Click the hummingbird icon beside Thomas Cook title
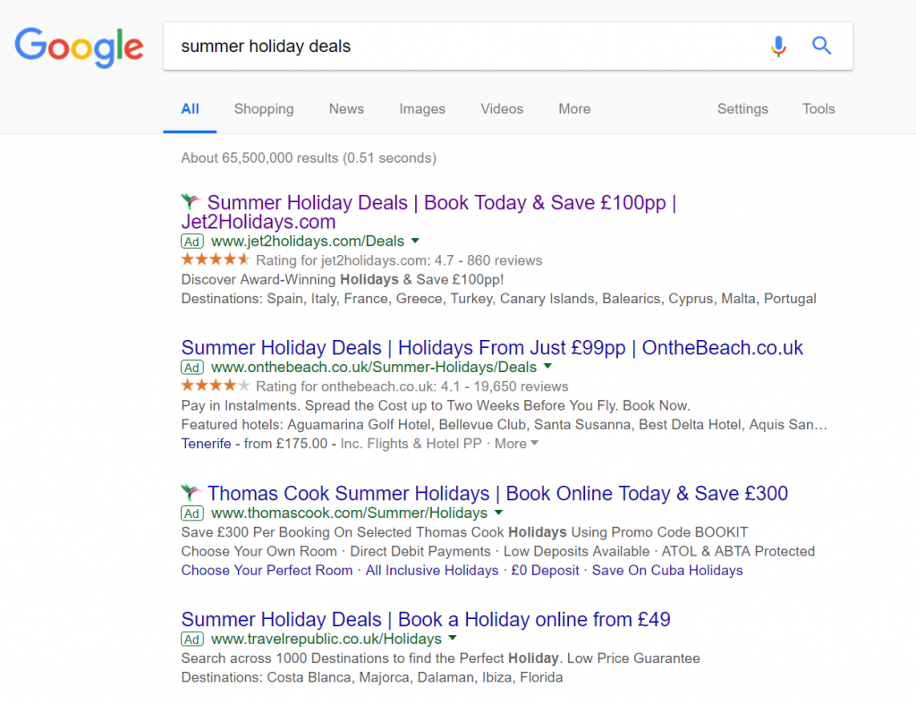The height and width of the screenshot is (704, 916). tap(191, 493)
